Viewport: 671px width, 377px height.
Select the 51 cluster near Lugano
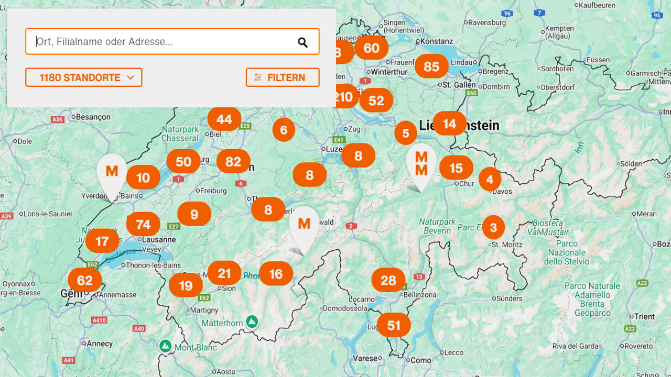point(394,325)
